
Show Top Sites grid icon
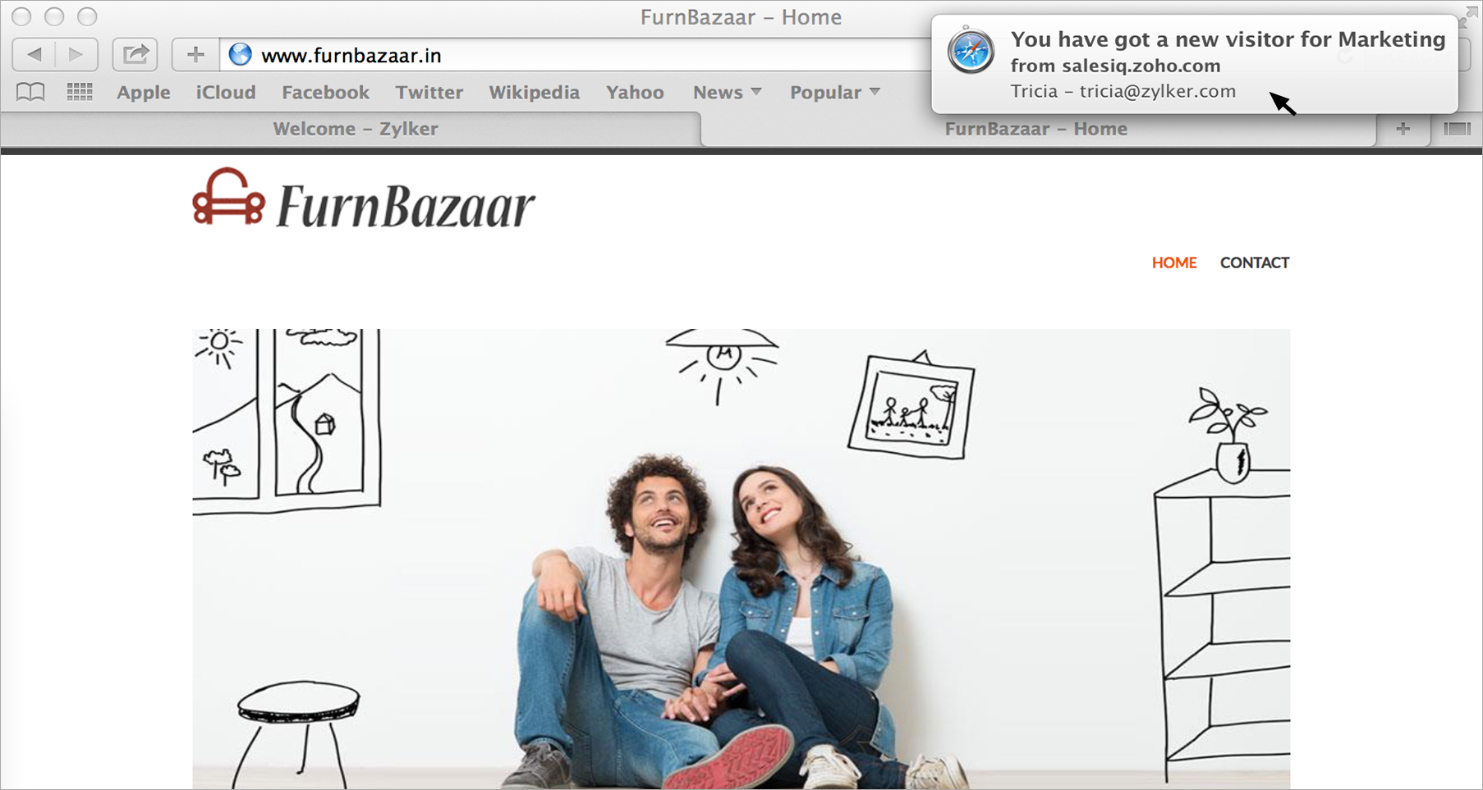pyautogui.click(x=80, y=92)
